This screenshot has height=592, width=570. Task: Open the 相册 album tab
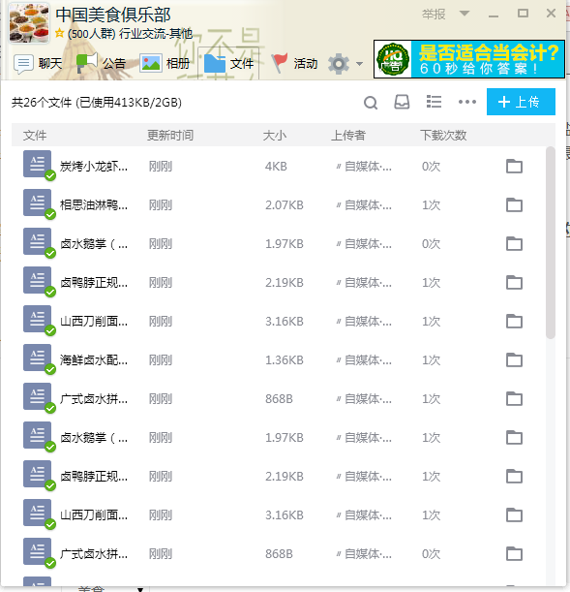[x=165, y=63]
